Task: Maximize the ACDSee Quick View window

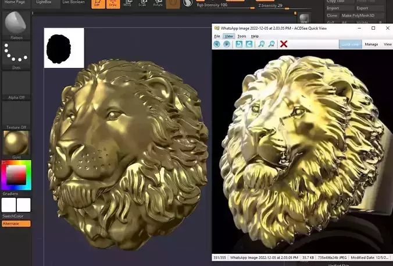Action: click(x=373, y=28)
